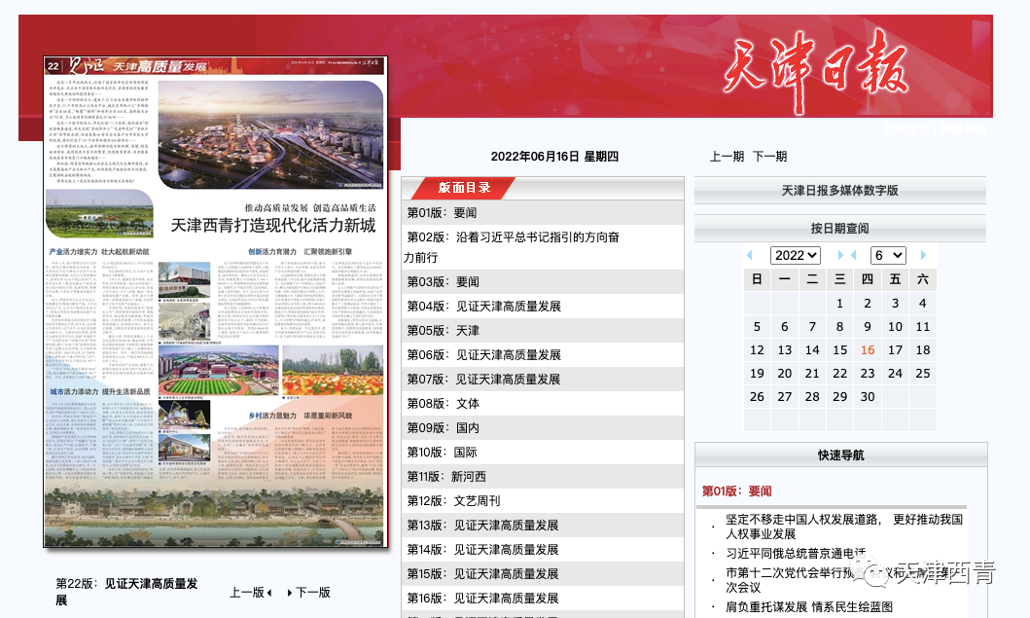Select 标题导航 in the top navigation

tap(963, 129)
